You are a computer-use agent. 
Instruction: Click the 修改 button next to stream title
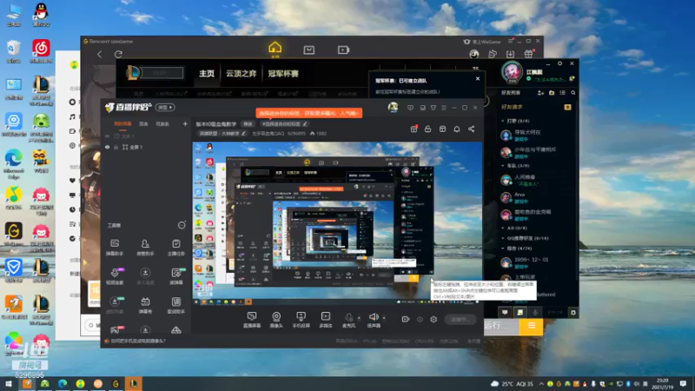[x=248, y=124]
